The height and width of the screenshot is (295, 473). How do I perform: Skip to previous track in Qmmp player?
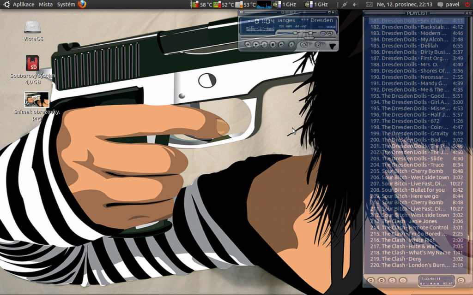point(248,45)
